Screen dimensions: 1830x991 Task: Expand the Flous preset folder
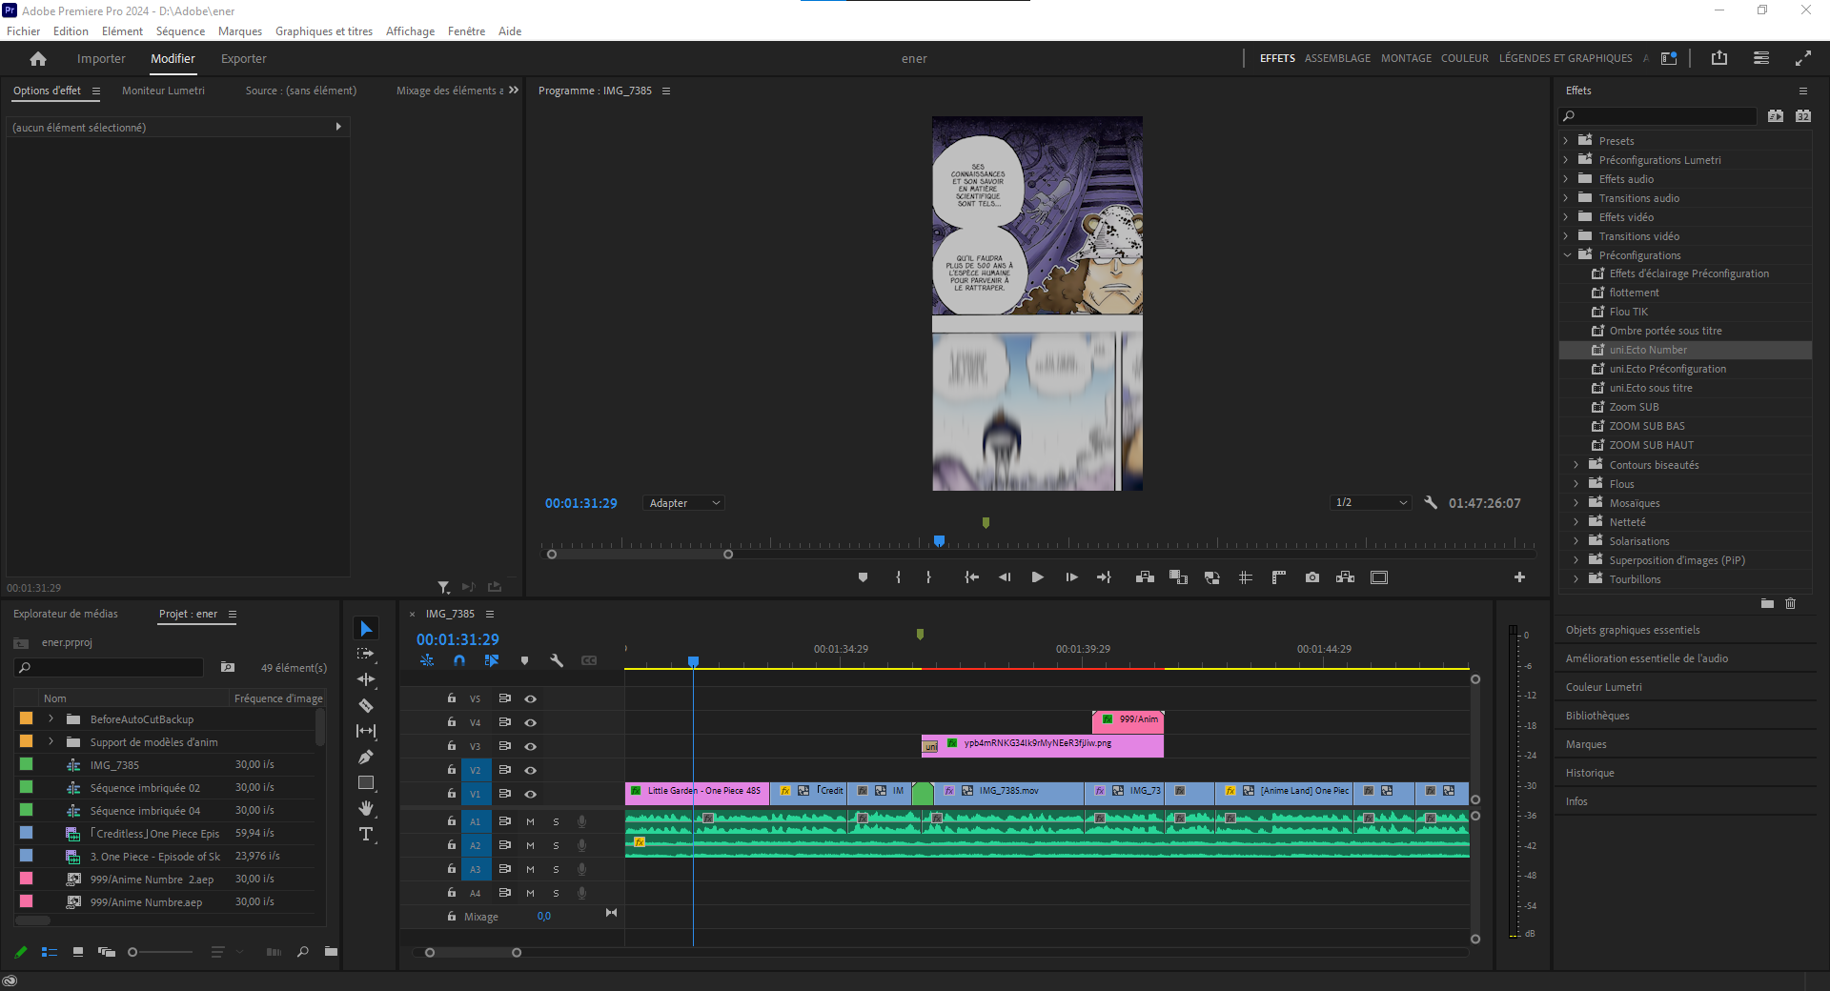click(x=1576, y=484)
